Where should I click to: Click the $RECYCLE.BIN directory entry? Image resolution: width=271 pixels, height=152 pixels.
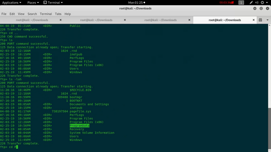click(x=80, y=90)
